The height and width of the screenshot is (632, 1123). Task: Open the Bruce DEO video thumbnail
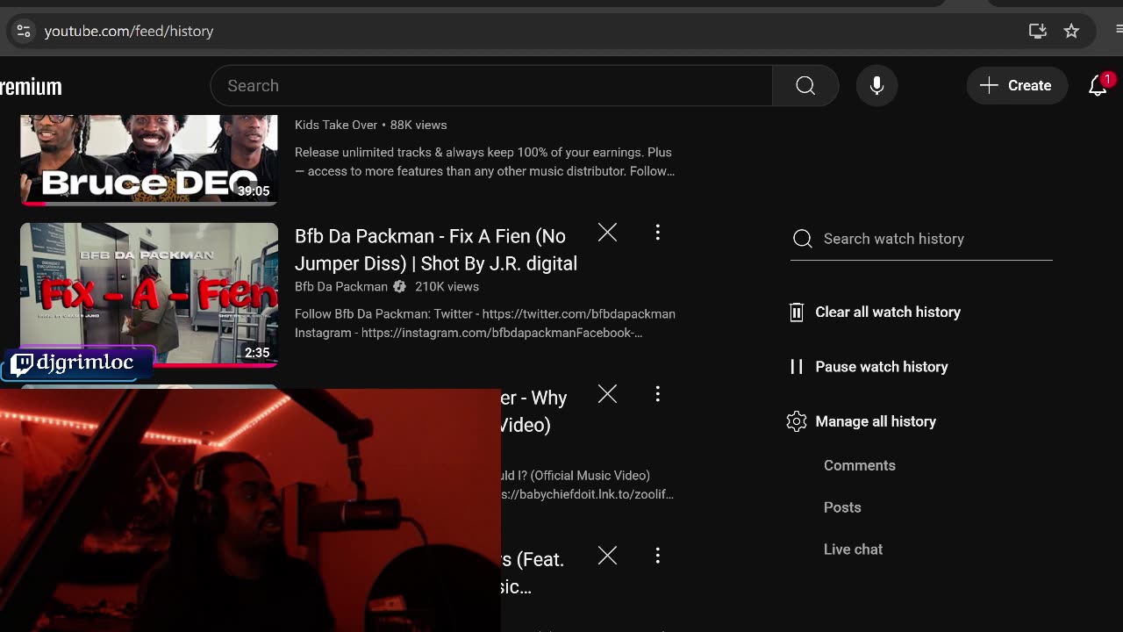pyautogui.click(x=149, y=160)
